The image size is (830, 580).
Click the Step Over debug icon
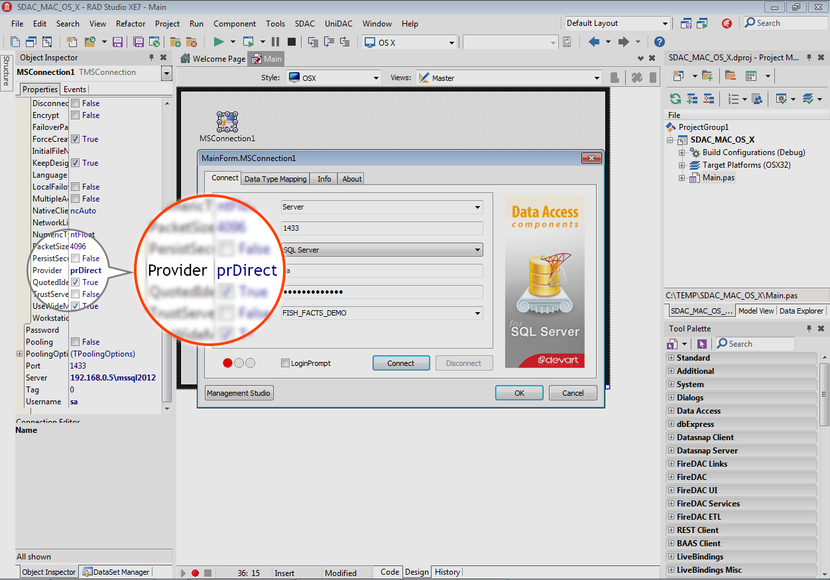[x=329, y=42]
